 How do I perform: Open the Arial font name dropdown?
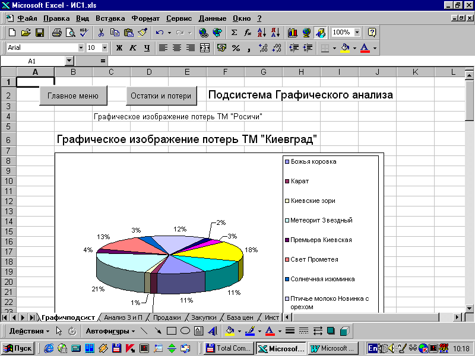coord(81,48)
